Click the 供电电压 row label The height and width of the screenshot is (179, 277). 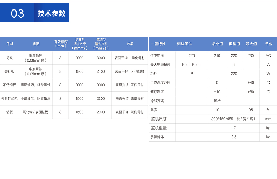[x=157, y=55]
